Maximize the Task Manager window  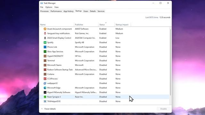(160, 3)
